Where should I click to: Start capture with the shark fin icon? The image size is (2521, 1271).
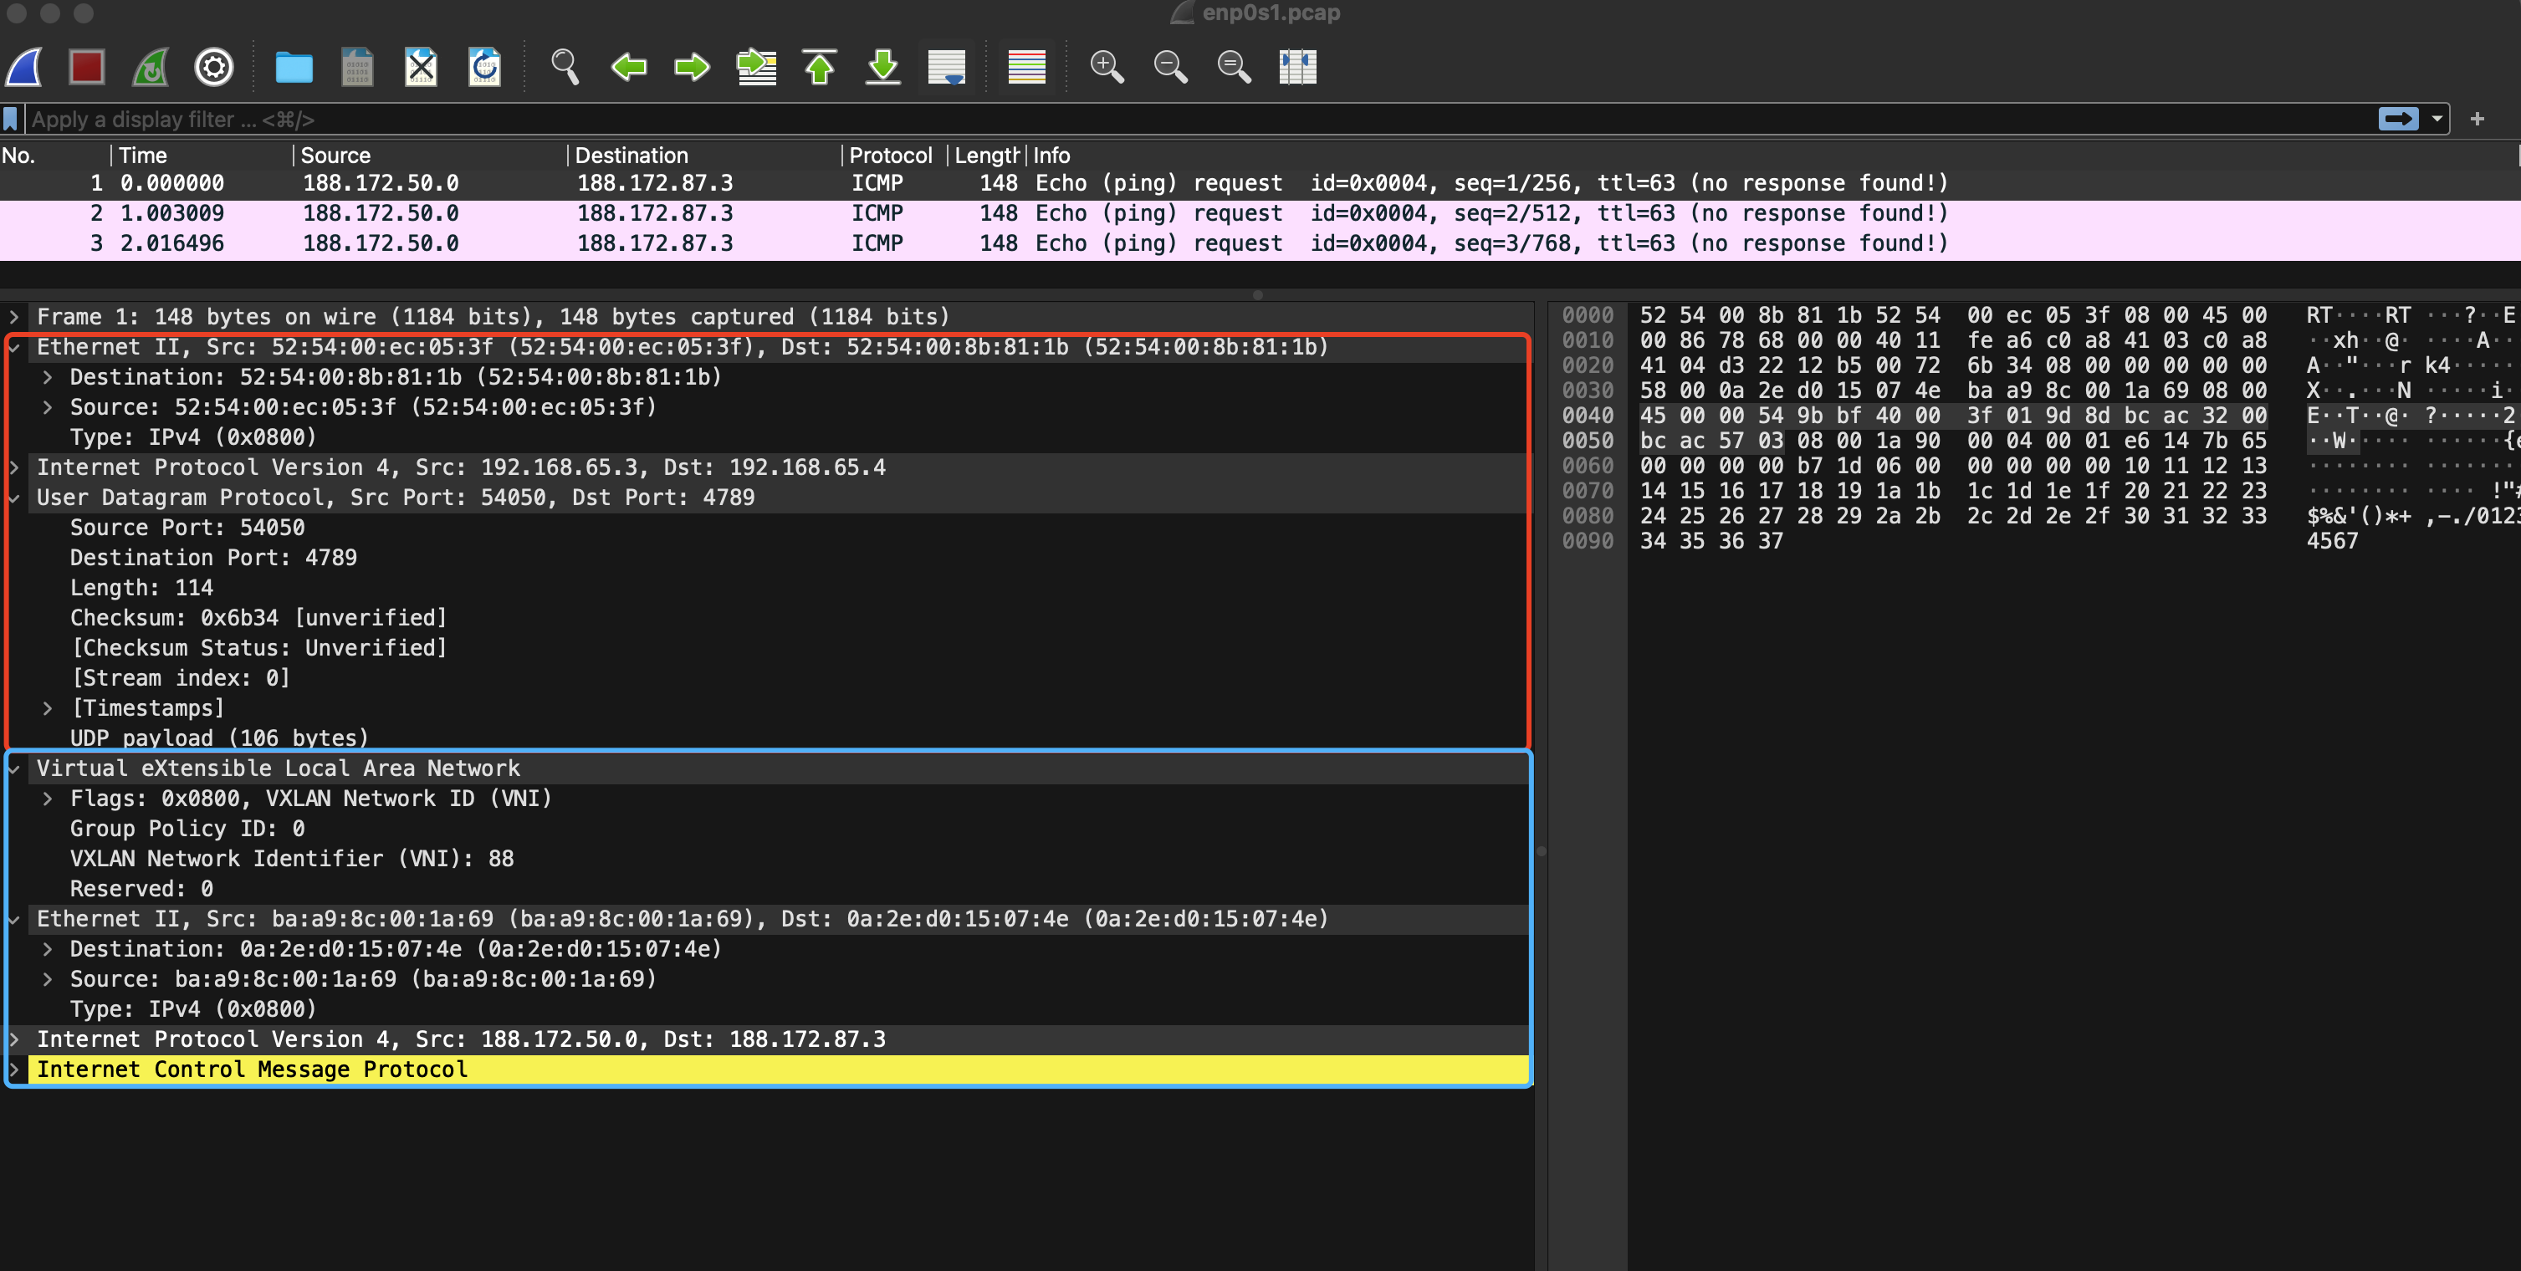tap(24, 67)
